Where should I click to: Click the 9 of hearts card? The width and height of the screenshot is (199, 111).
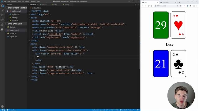[178, 25]
